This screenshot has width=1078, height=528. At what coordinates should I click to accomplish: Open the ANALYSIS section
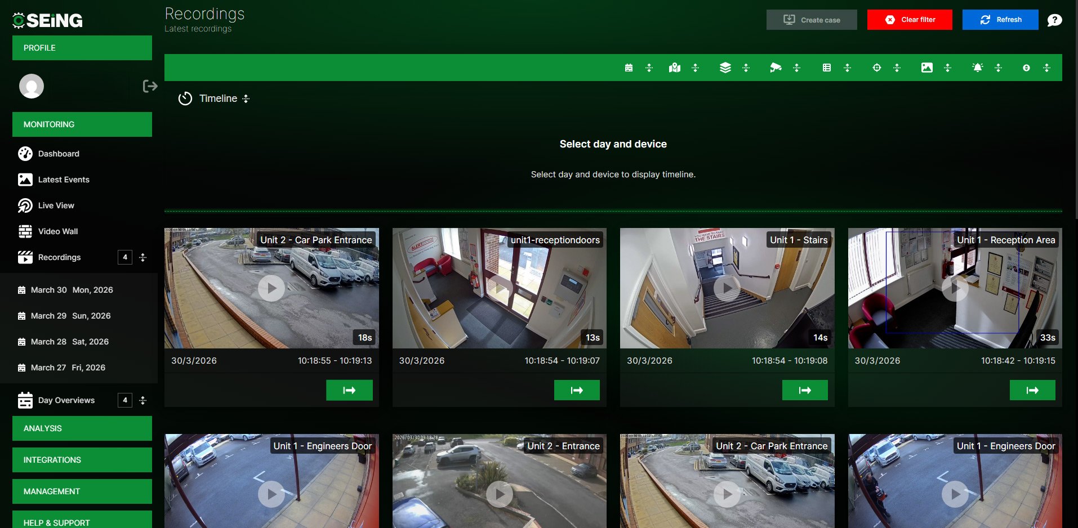pyautogui.click(x=82, y=428)
